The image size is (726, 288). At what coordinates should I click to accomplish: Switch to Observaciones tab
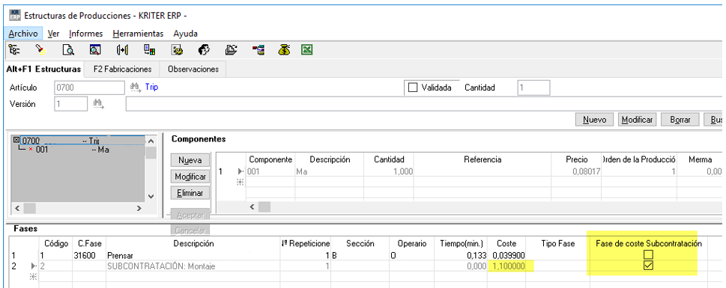tap(193, 69)
